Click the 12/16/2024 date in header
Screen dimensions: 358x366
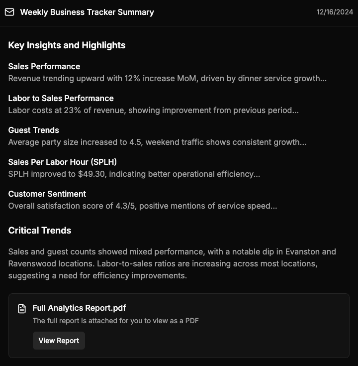pyautogui.click(x=335, y=12)
